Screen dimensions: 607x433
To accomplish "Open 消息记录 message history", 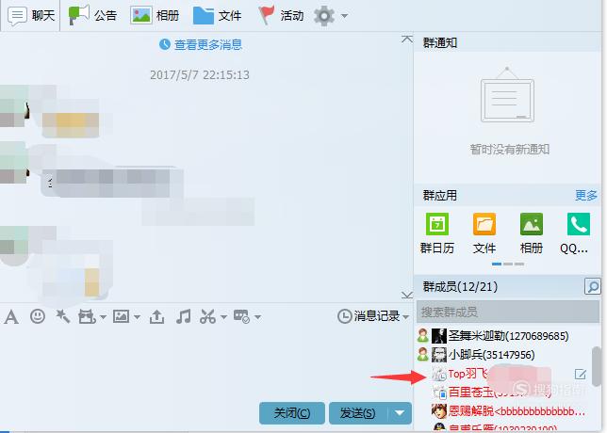I will point(369,316).
